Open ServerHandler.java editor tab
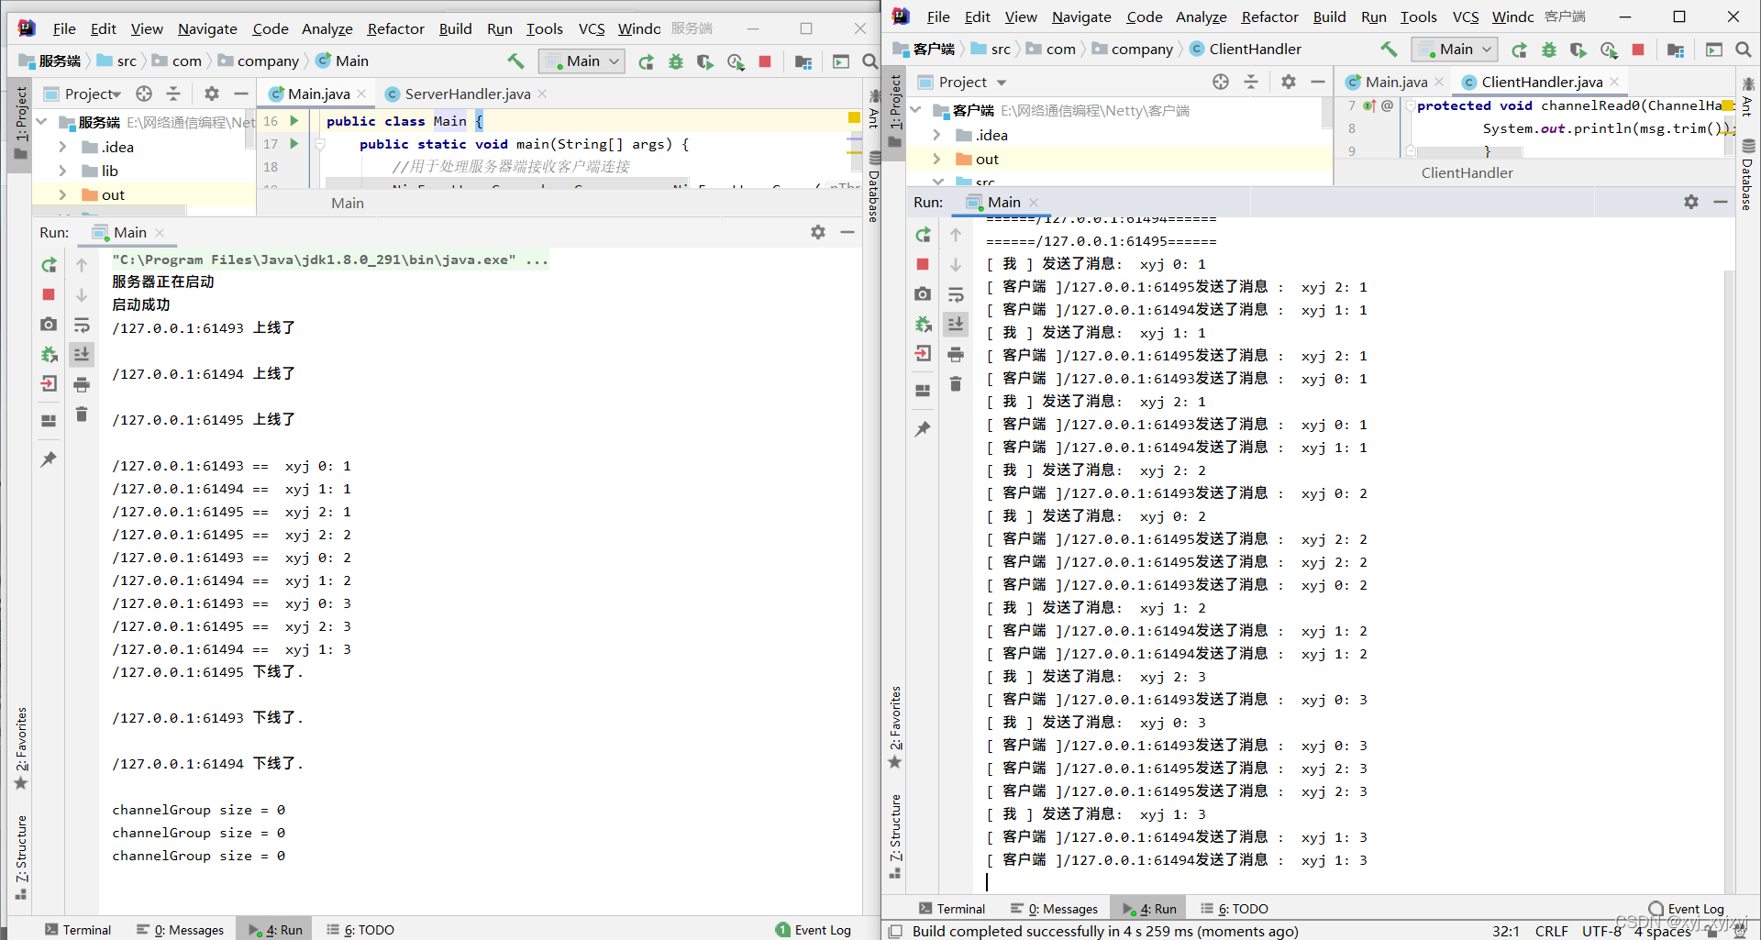The height and width of the screenshot is (940, 1761). (467, 94)
